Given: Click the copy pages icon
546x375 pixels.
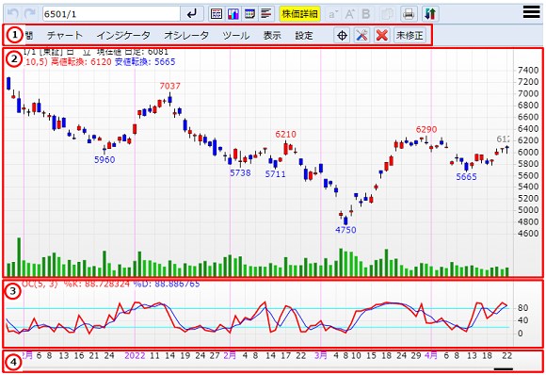Looking at the screenshot, I should click(387, 14).
